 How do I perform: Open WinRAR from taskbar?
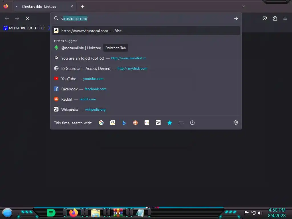(118, 213)
